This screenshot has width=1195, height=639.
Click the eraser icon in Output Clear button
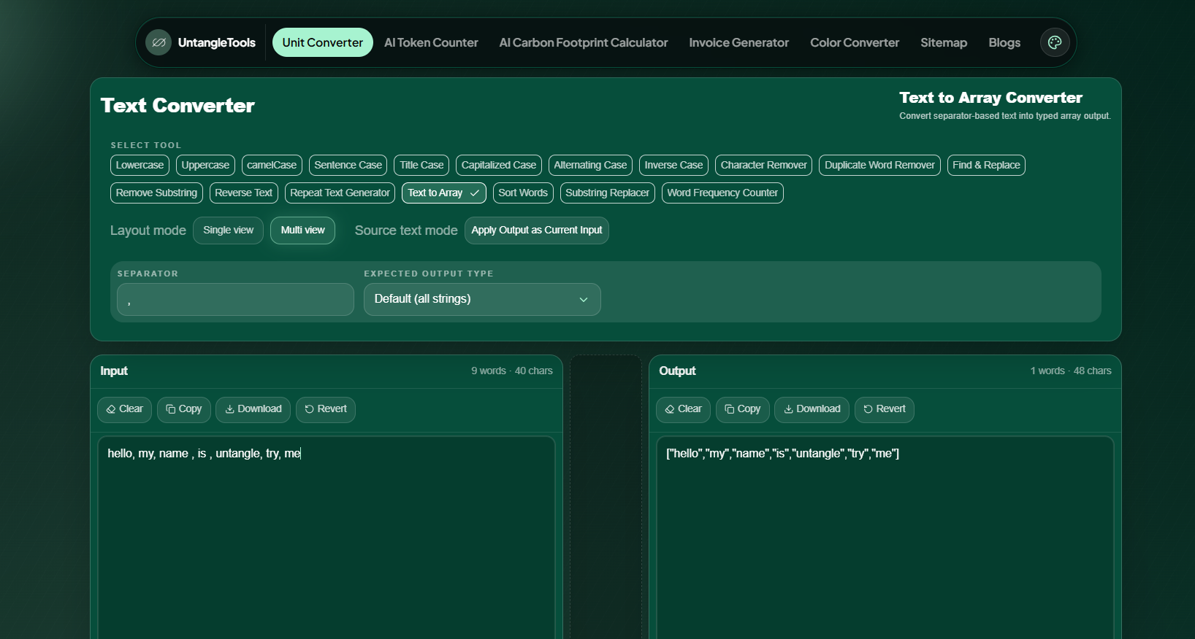[670, 409]
